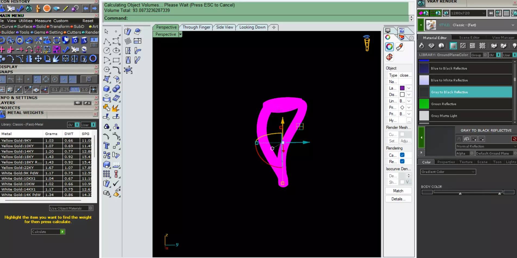
Task: Select the Yellow Gold:14KY metal row
Action: pyautogui.click(x=46, y=151)
